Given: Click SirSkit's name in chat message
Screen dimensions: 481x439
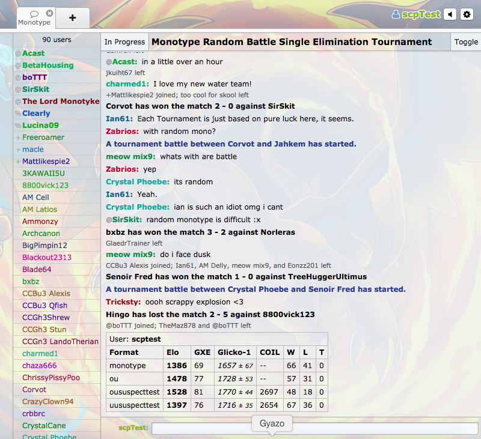Looking at the screenshot, I should click(x=127, y=220).
